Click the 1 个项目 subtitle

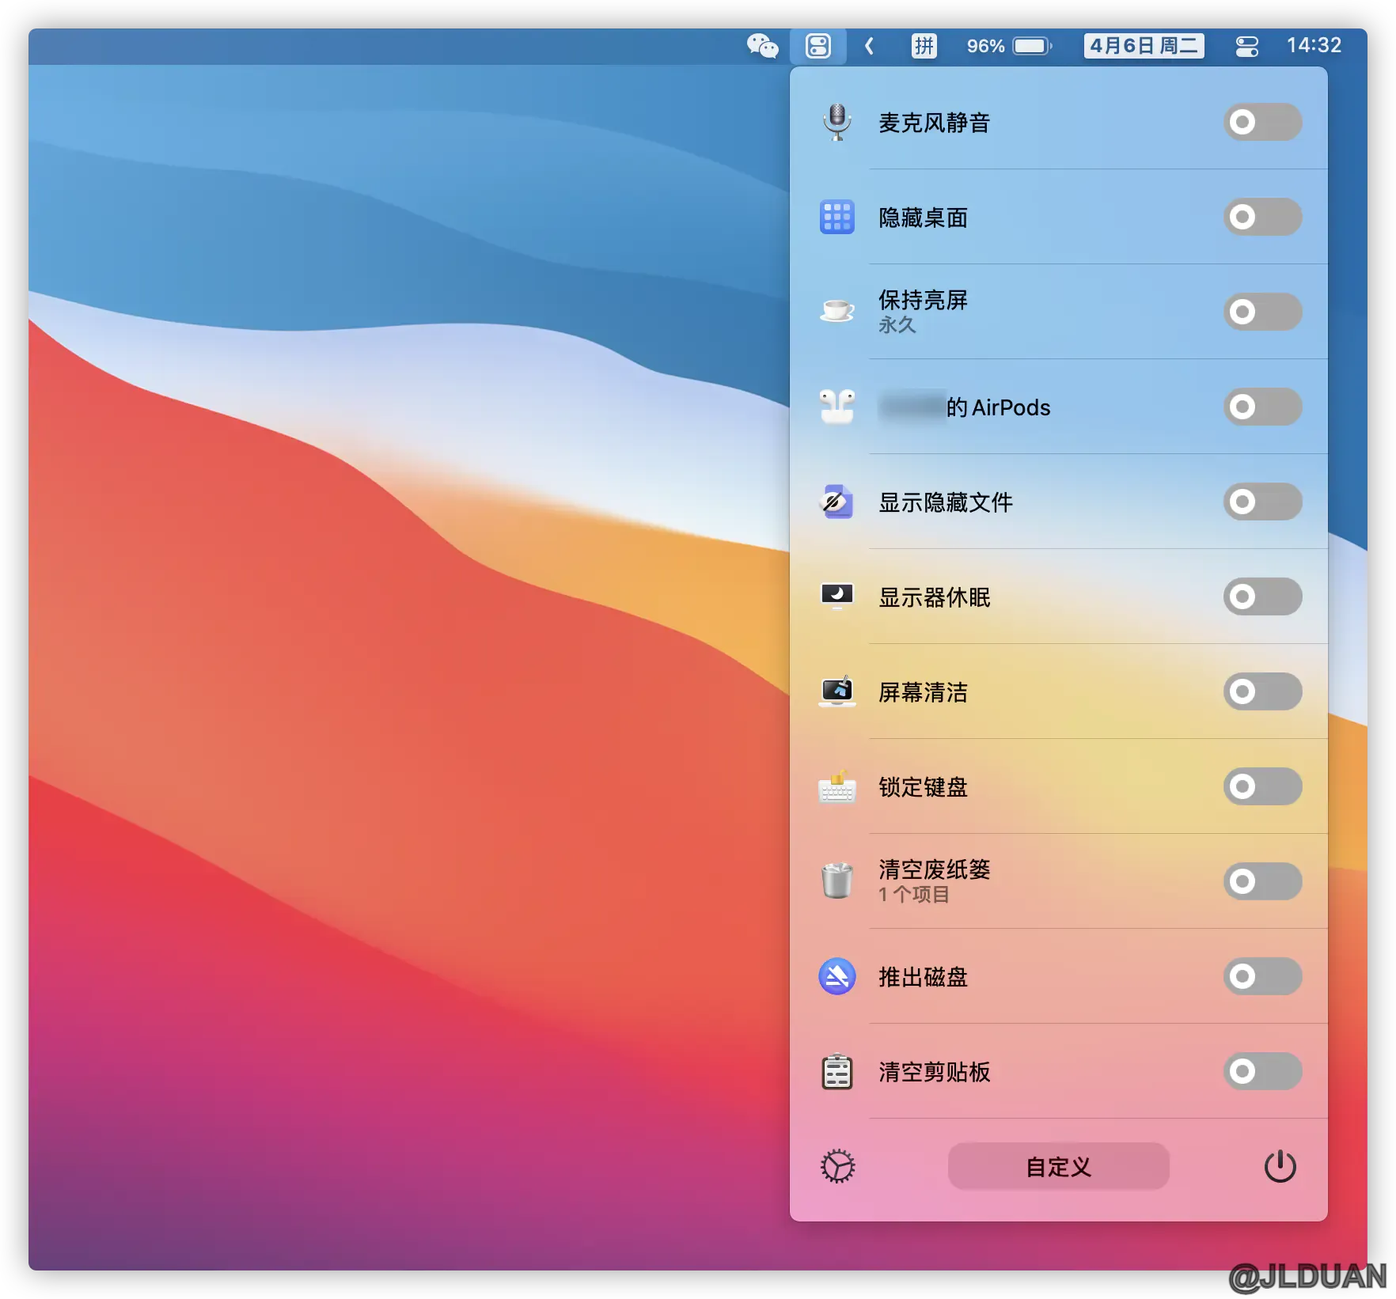pyautogui.click(x=914, y=894)
